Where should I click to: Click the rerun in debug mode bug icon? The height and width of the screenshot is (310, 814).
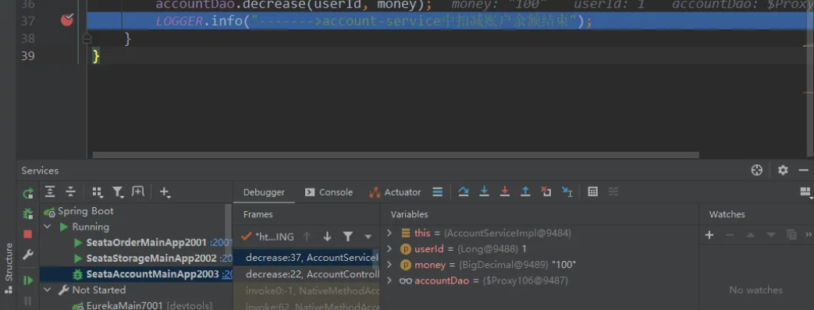coord(28,213)
